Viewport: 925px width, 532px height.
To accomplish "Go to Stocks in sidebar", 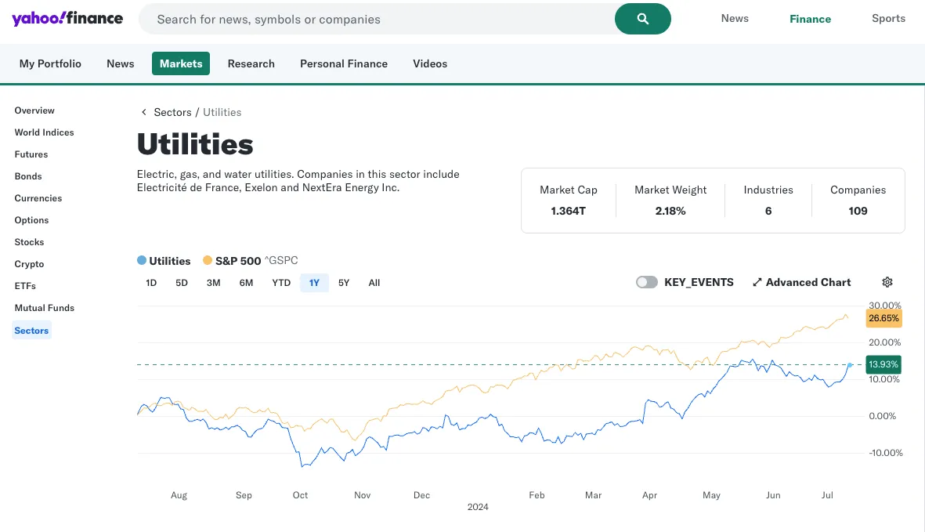I will point(30,242).
